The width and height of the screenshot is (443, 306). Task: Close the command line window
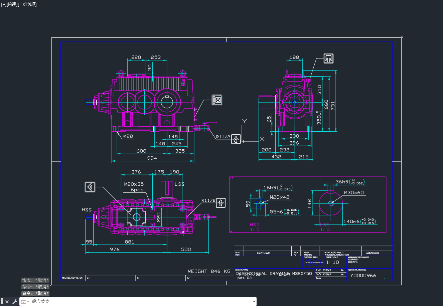(7, 302)
